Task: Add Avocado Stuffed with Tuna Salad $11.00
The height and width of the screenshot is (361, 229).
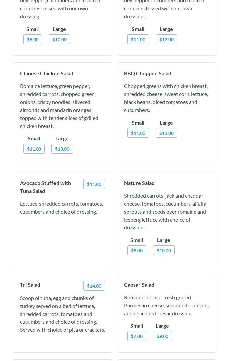Action: (x=94, y=184)
